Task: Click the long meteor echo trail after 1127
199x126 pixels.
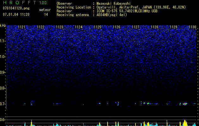Action: coord(151,104)
